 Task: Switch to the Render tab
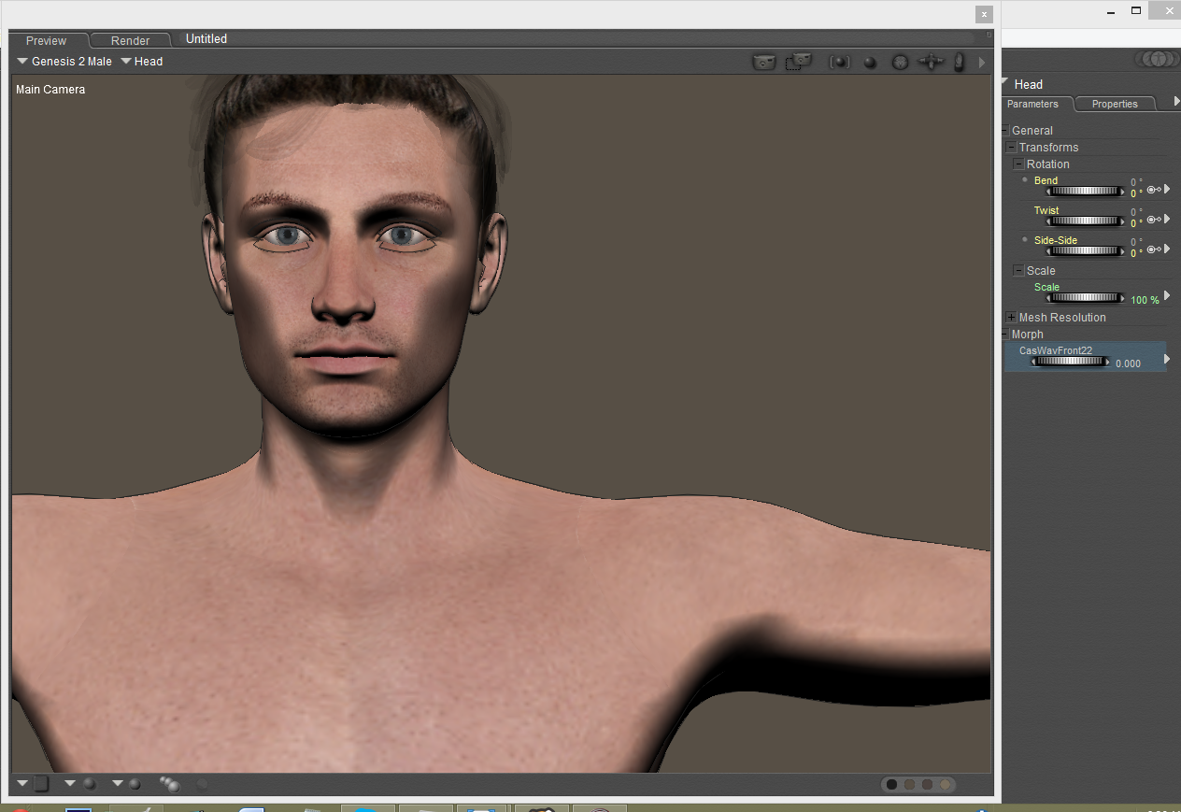[131, 40]
